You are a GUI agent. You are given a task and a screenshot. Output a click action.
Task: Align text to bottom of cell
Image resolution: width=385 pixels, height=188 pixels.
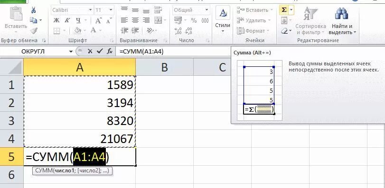click(146, 10)
